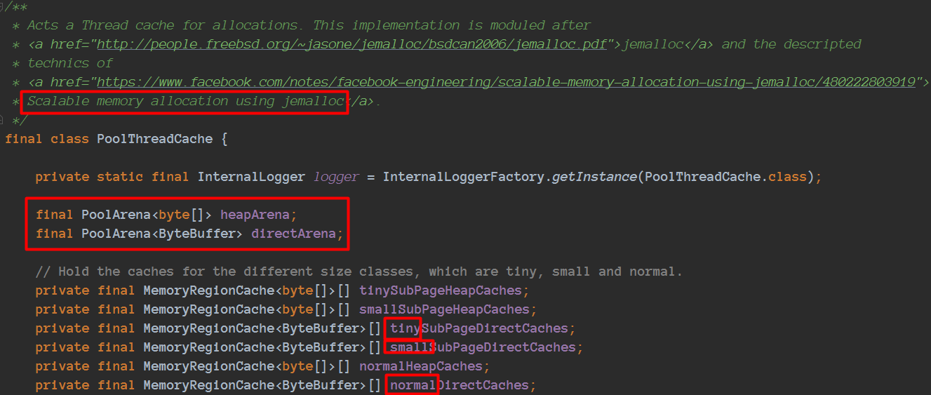Click the PoolThreadCache class name in the declaration
Image resolution: width=931 pixels, height=395 pixels.
[154, 139]
